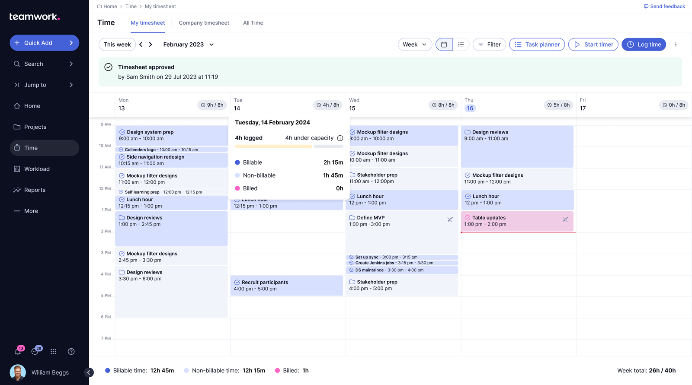Go to previous week arrow

tap(141, 45)
